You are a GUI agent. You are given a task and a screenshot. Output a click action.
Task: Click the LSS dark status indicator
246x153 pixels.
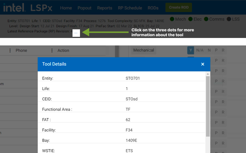pos(229,19)
